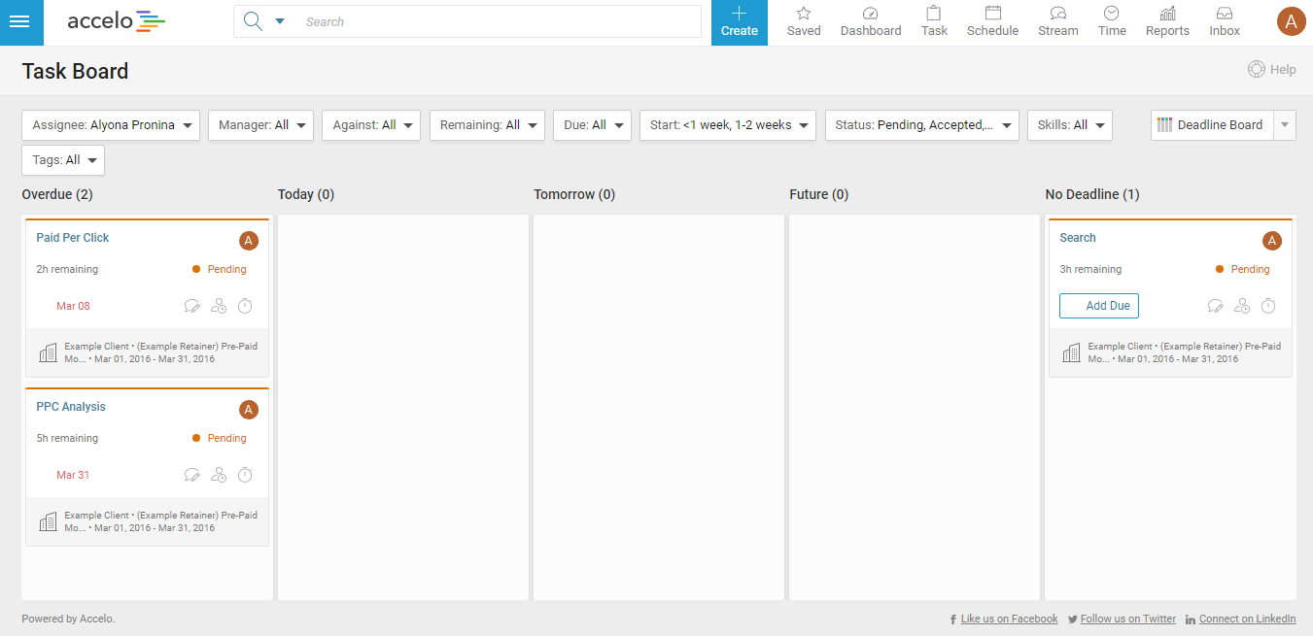This screenshot has width=1313, height=636.
Task: Click the Pending status on Search task
Action: tap(1243, 270)
